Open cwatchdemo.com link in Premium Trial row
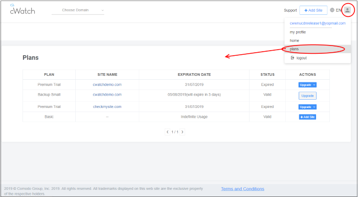The height and width of the screenshot is (197, 358). [107, 84]
